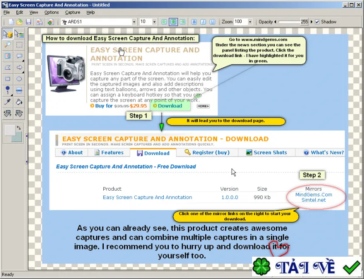
Task: Click the Features tab in captured page
Action: click(x=109, y=152)
